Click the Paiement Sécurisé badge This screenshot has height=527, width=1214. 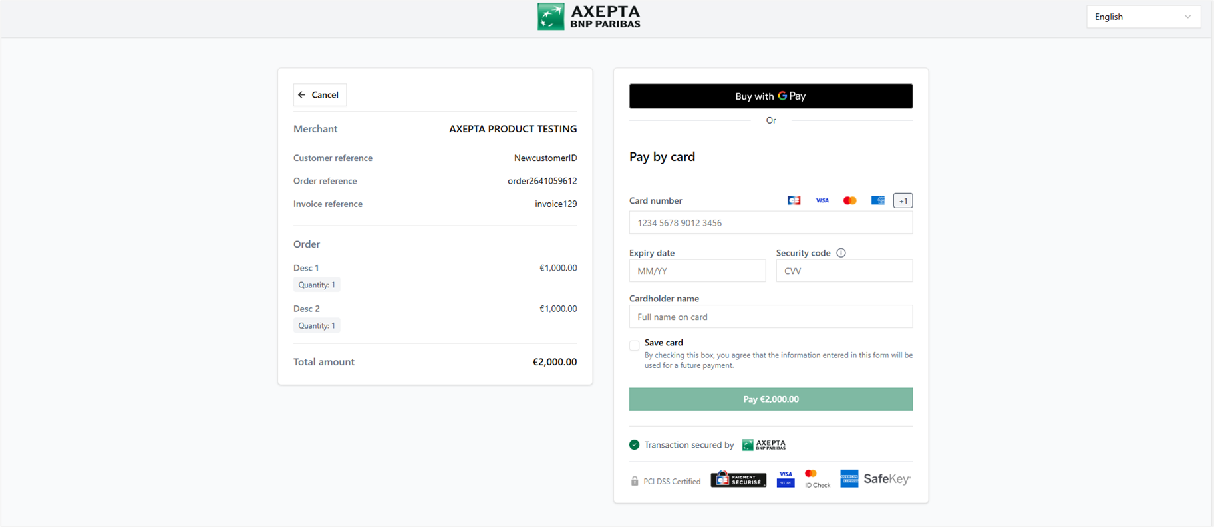[x=738, y=480]
